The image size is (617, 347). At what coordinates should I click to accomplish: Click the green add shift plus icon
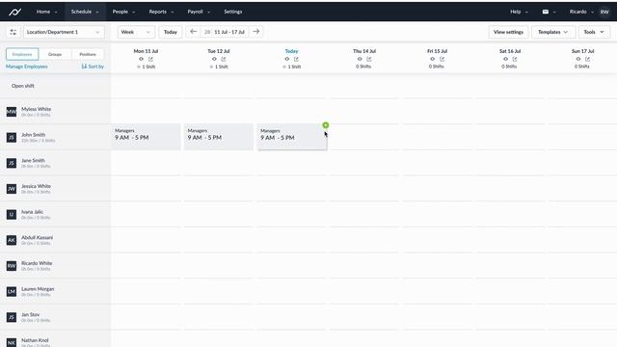(326, 125)
